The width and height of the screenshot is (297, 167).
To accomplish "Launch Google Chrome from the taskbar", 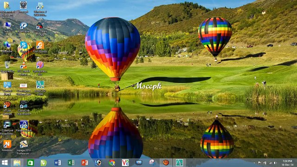I will pyautogui.click(x=112, y=163).
